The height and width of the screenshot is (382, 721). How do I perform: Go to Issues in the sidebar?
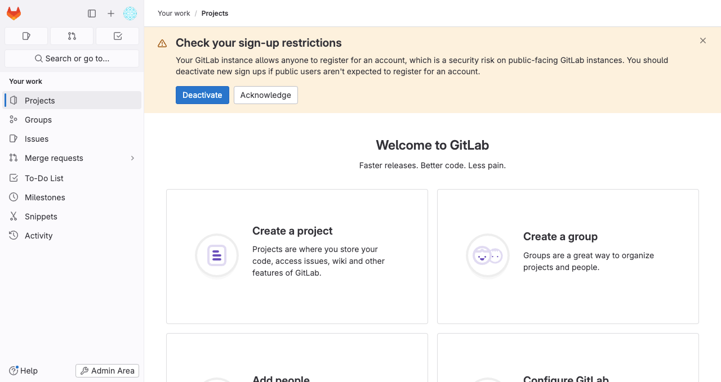click(72, 139)
